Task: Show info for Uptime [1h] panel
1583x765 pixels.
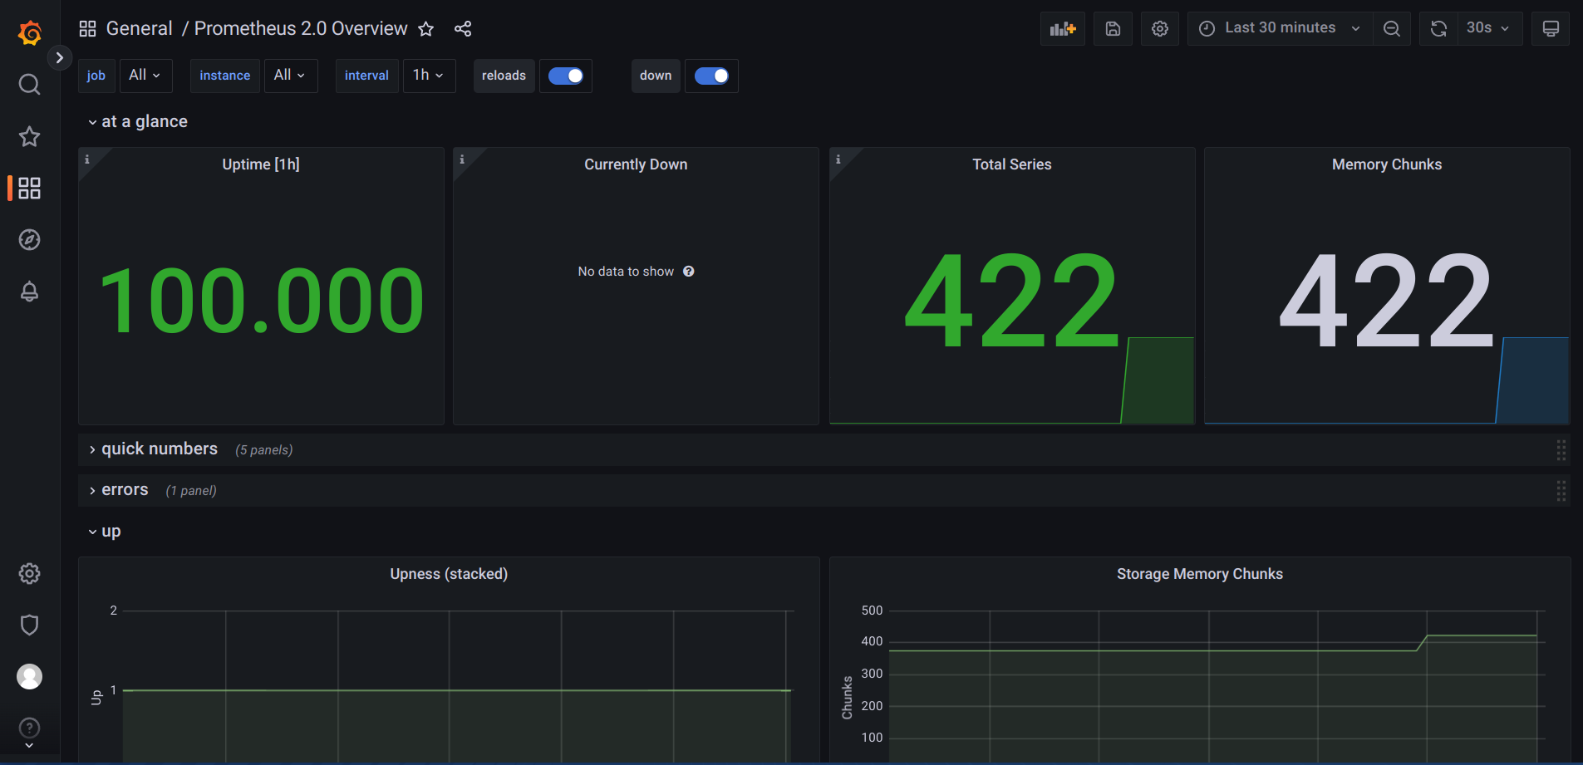Action: coord(86,159)
